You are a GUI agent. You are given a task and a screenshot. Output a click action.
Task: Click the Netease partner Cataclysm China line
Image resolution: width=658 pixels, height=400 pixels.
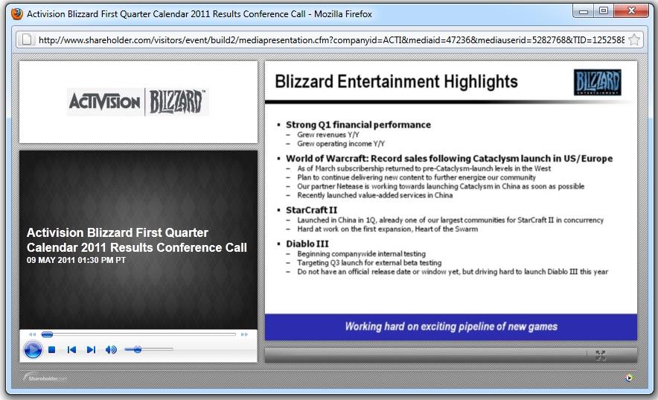[x=441, y=186]
